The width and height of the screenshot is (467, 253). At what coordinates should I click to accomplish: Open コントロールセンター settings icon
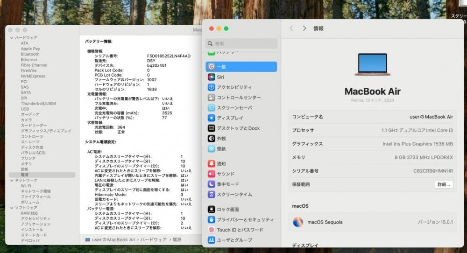click(212, 98)
